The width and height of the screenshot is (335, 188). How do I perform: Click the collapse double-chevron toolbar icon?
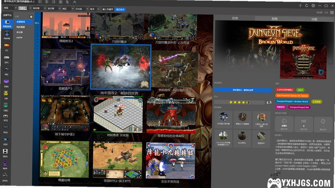coord(75,2)
